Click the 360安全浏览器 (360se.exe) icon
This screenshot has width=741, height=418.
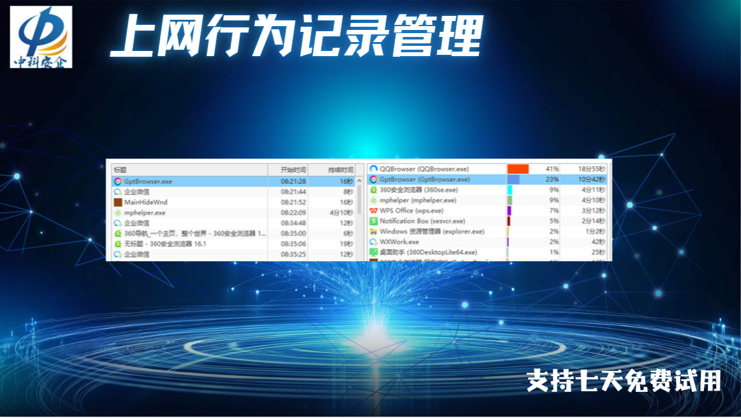tap(373, 190)
